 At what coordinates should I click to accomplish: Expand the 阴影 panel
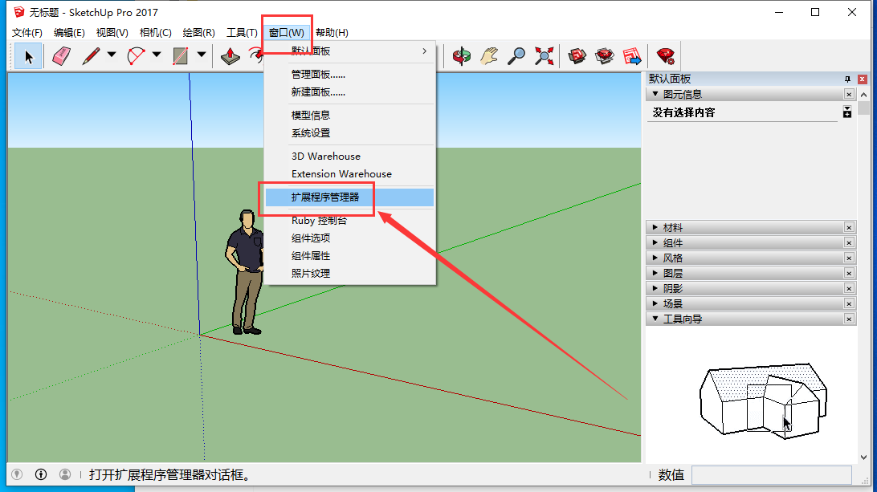[x=655, y=288]
